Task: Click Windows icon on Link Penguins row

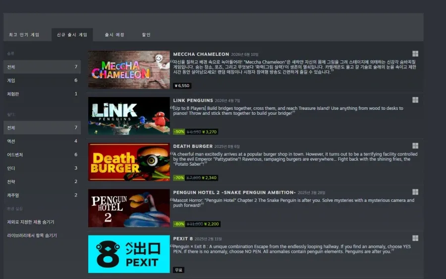Action: [x=415, y=100]
